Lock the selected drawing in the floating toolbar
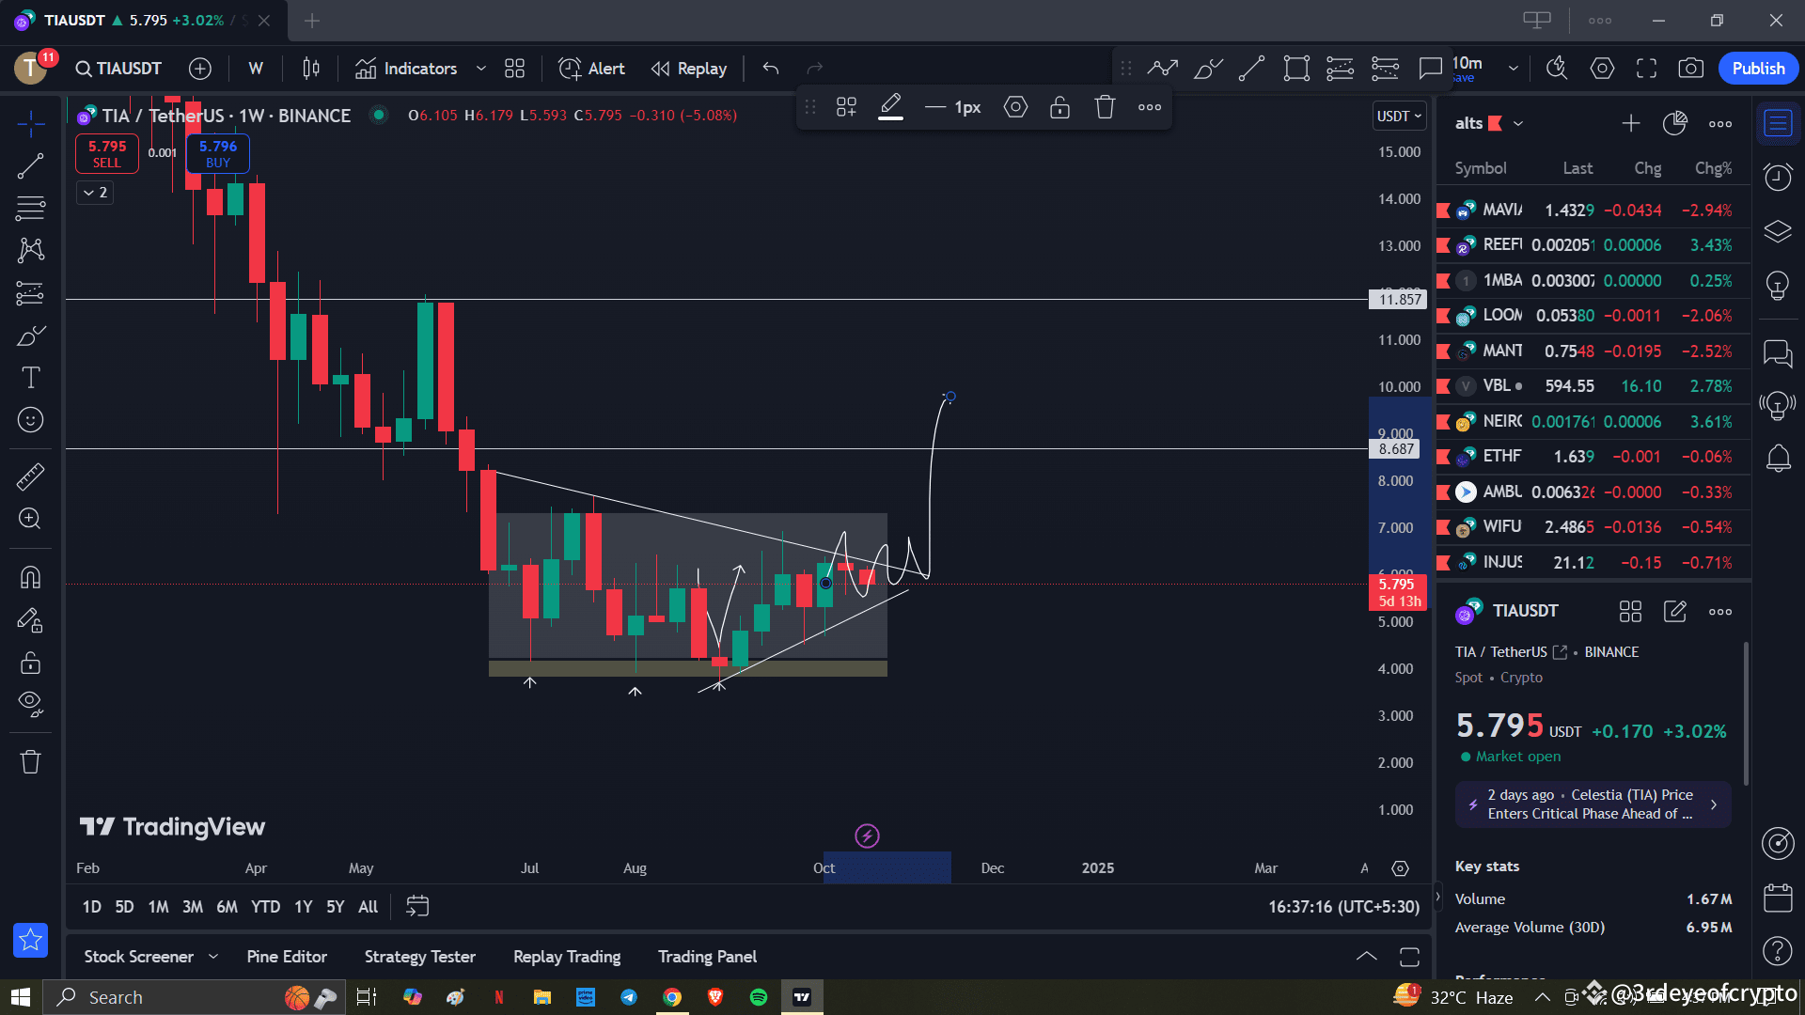 (x=1059, y=106)
